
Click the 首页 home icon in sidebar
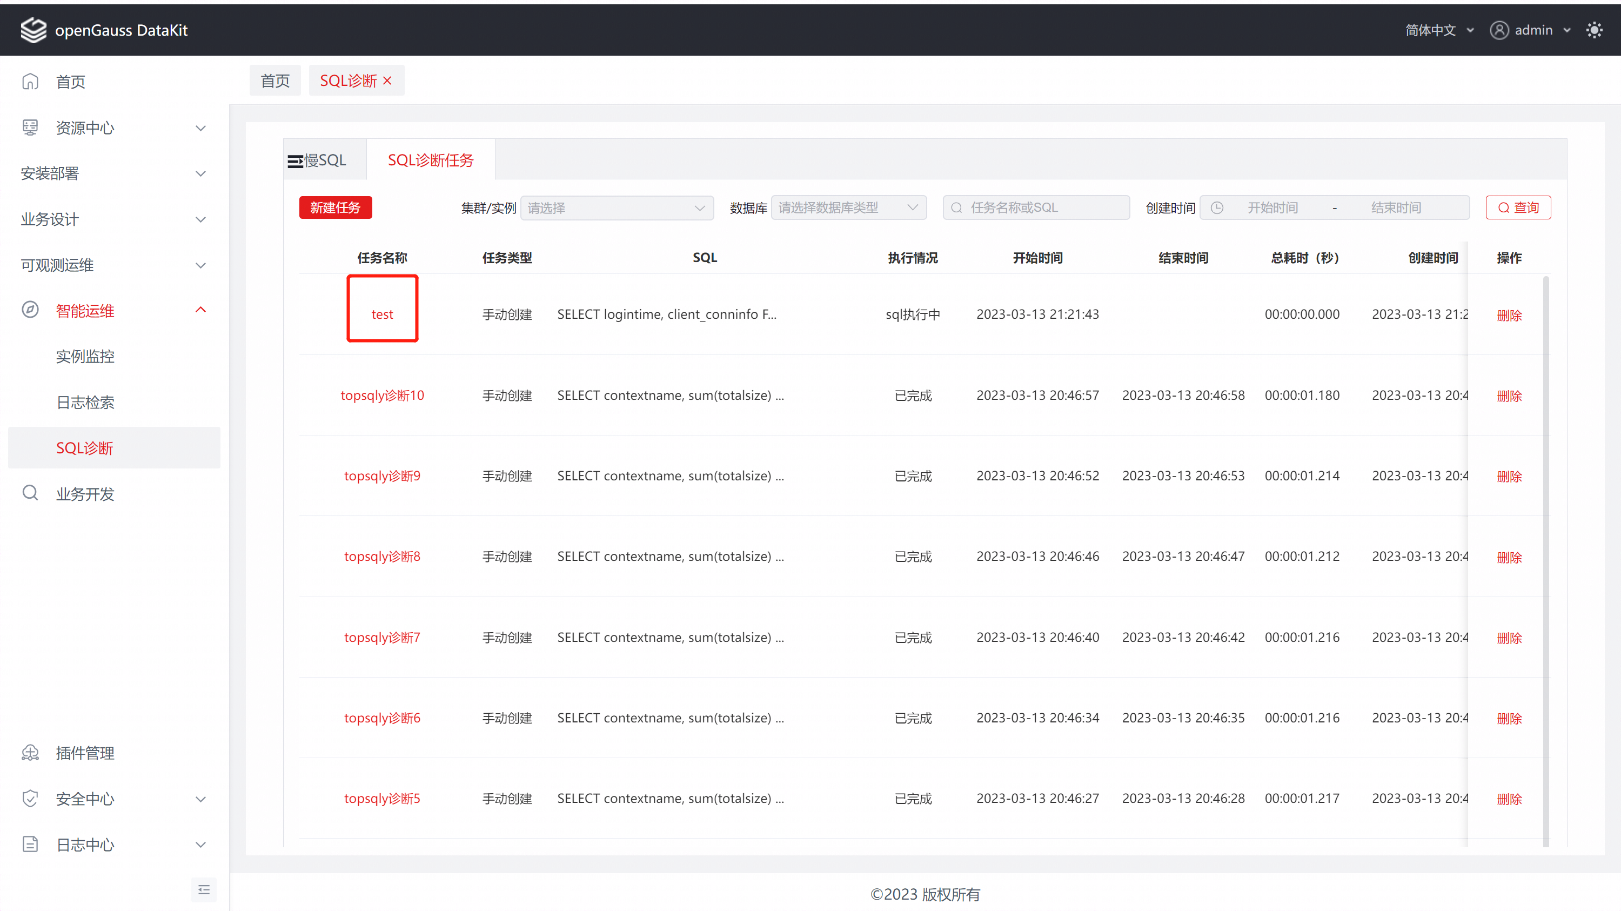click(30, 81)
